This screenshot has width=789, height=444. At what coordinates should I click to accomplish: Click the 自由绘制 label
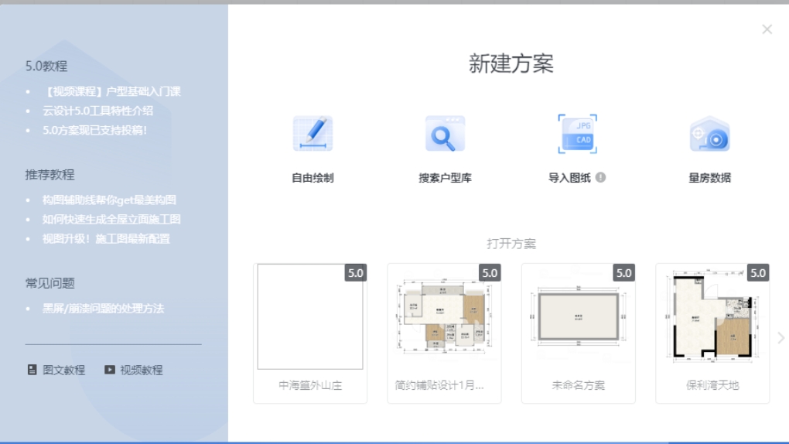[x=313, y=178]
